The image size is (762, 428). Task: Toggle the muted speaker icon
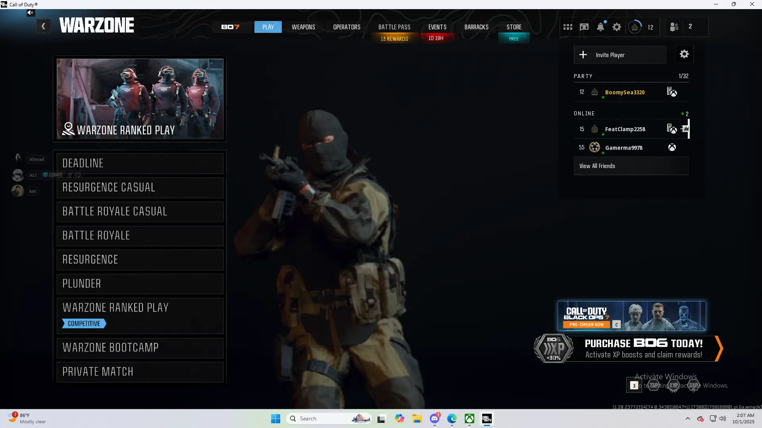(x=31, y=13)
